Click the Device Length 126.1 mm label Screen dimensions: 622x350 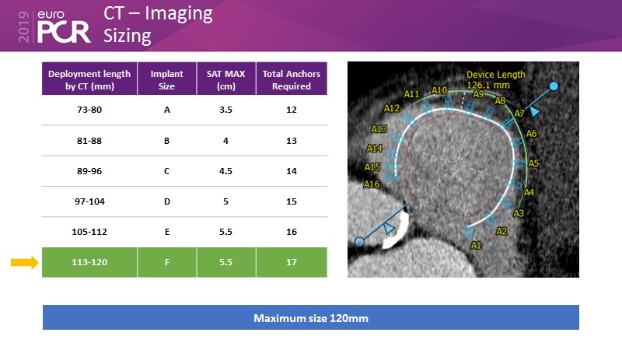point(495,80)
